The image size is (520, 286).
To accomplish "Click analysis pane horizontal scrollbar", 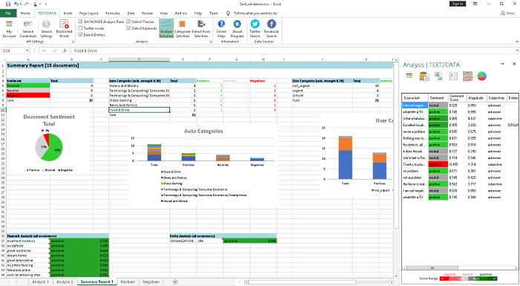I will click(x=461, y=267).
